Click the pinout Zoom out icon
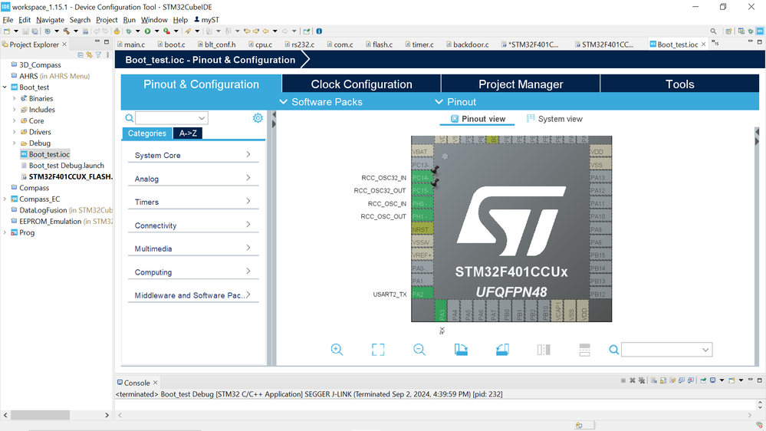This screenshot has width=766, height=431. click(419, 350)
